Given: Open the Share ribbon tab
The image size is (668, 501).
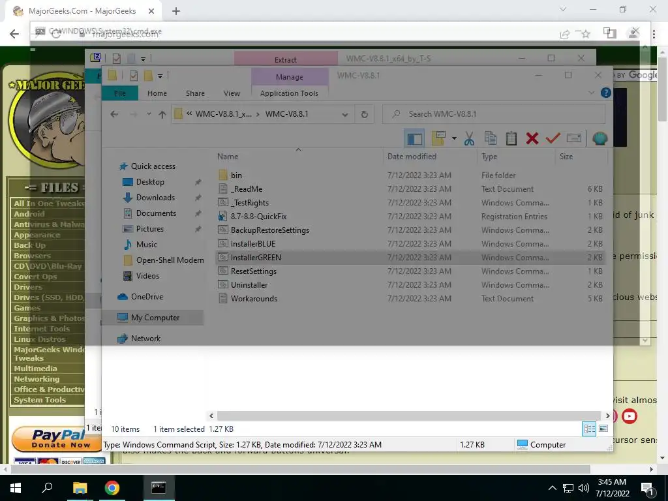Looking at the screenshot, I should (x=195, y=93).
